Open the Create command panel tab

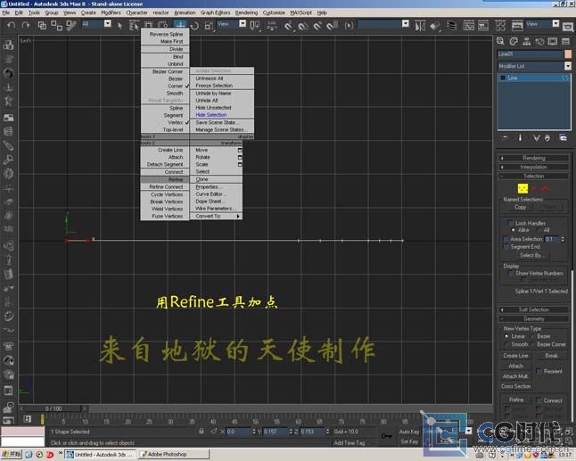click(x=500, y=41)
